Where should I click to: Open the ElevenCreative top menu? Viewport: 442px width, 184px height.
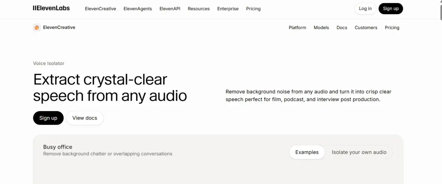100,9
